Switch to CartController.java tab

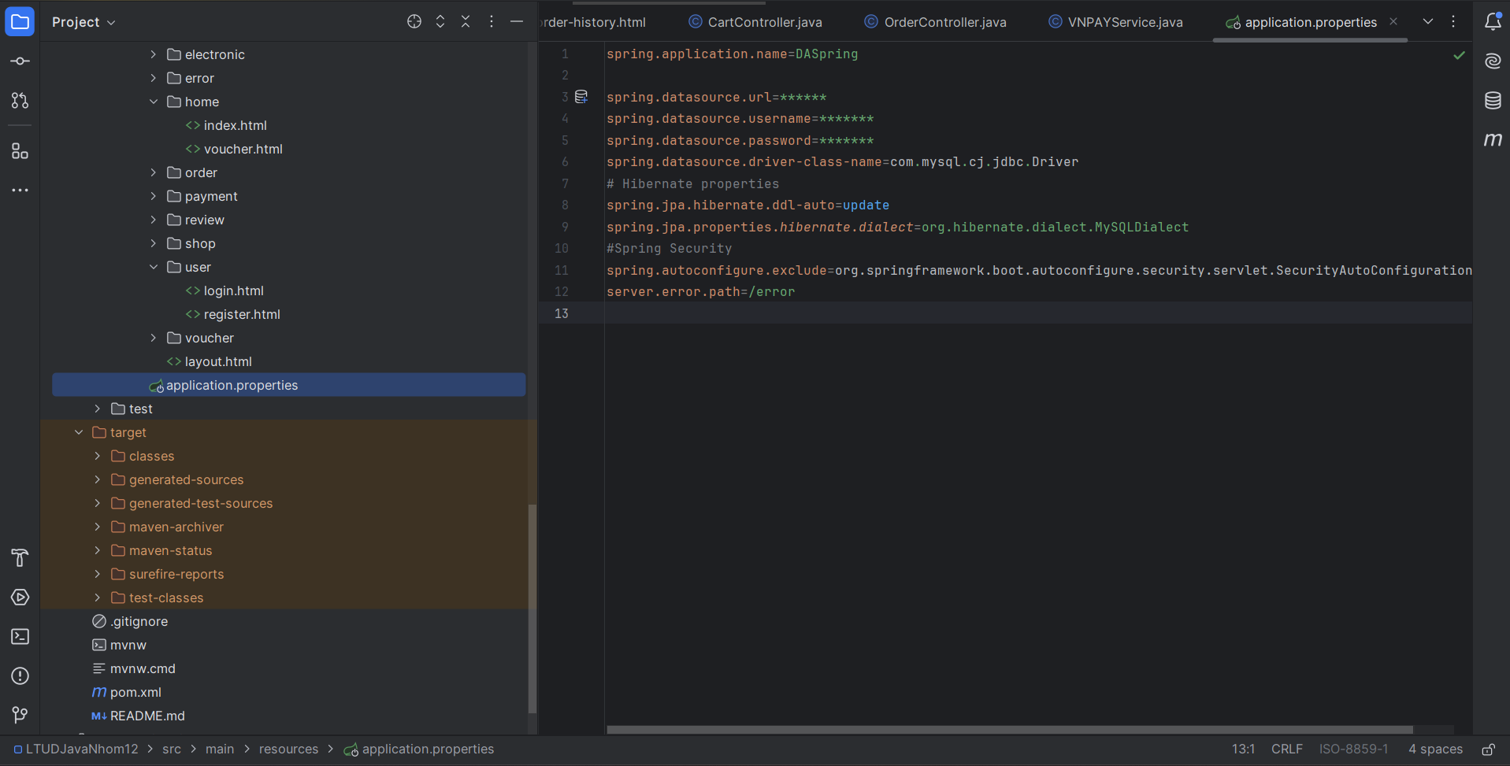click(755, 22)
